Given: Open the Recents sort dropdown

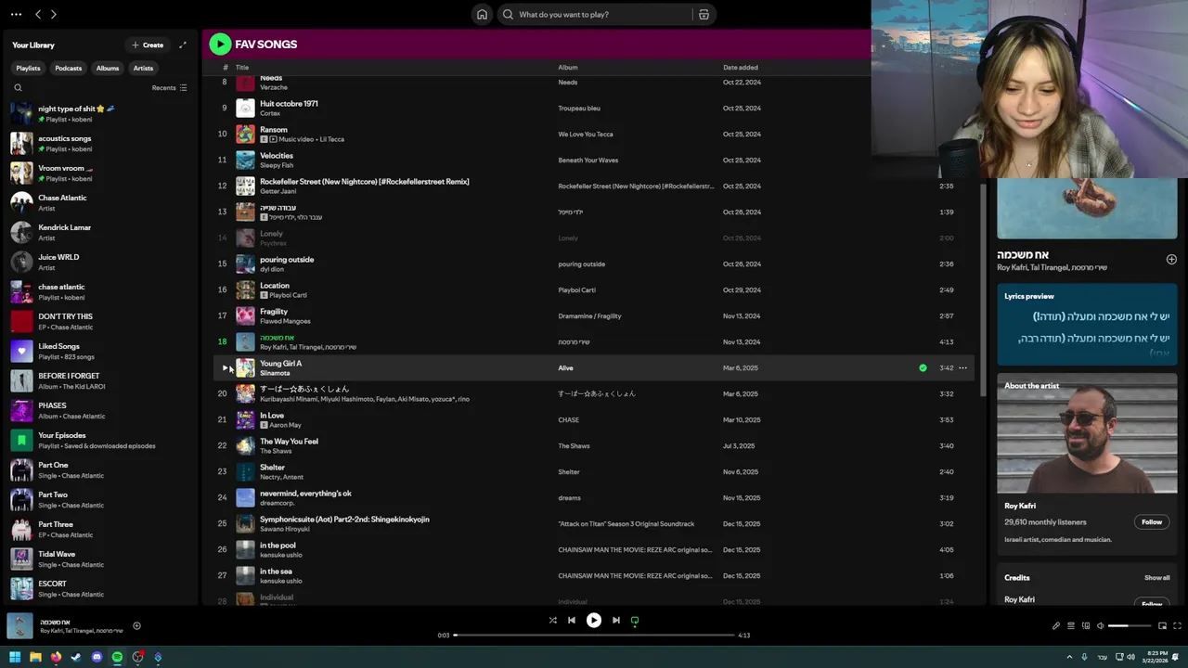Looking at the screenshot, I should [170, 88].
